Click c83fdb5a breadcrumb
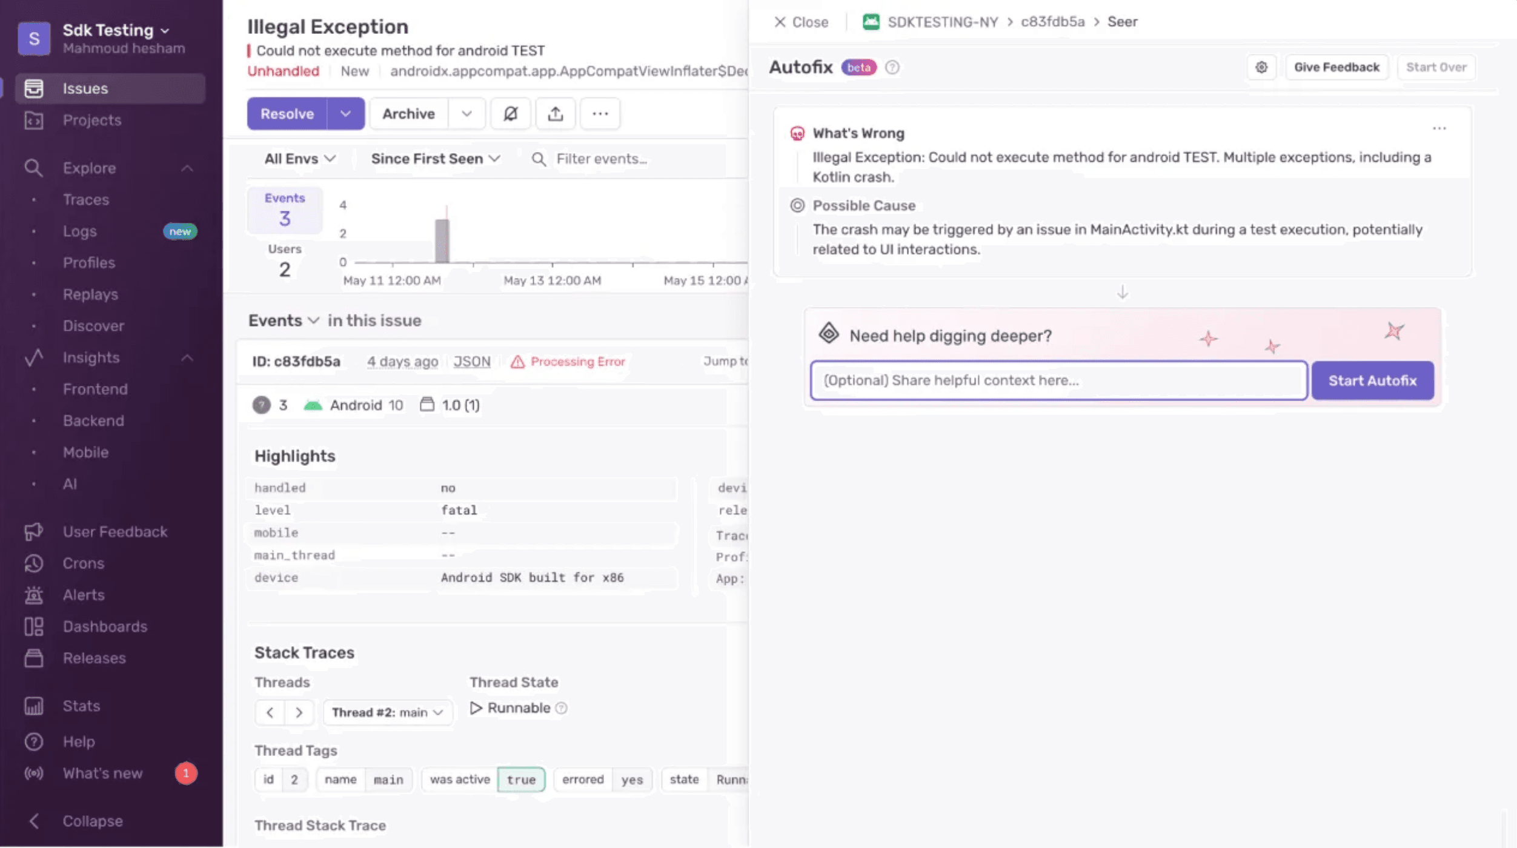 (x=1052, y=22)
